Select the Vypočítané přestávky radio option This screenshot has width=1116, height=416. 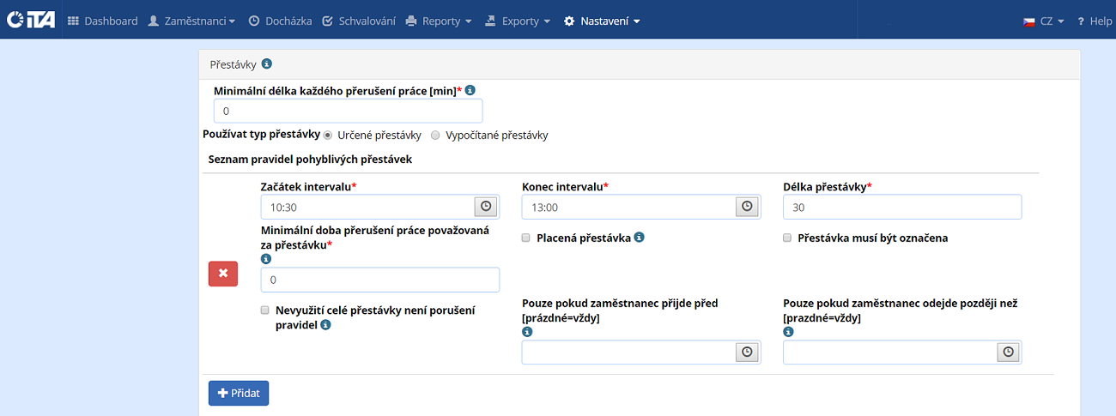click(435, 136)
